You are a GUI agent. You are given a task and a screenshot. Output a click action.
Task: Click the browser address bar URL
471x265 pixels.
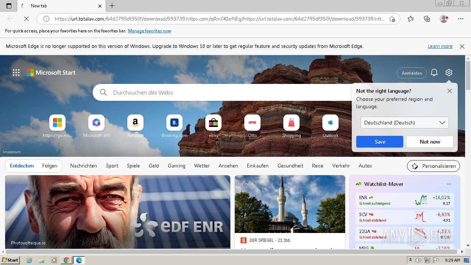click(x=219, y=19)
